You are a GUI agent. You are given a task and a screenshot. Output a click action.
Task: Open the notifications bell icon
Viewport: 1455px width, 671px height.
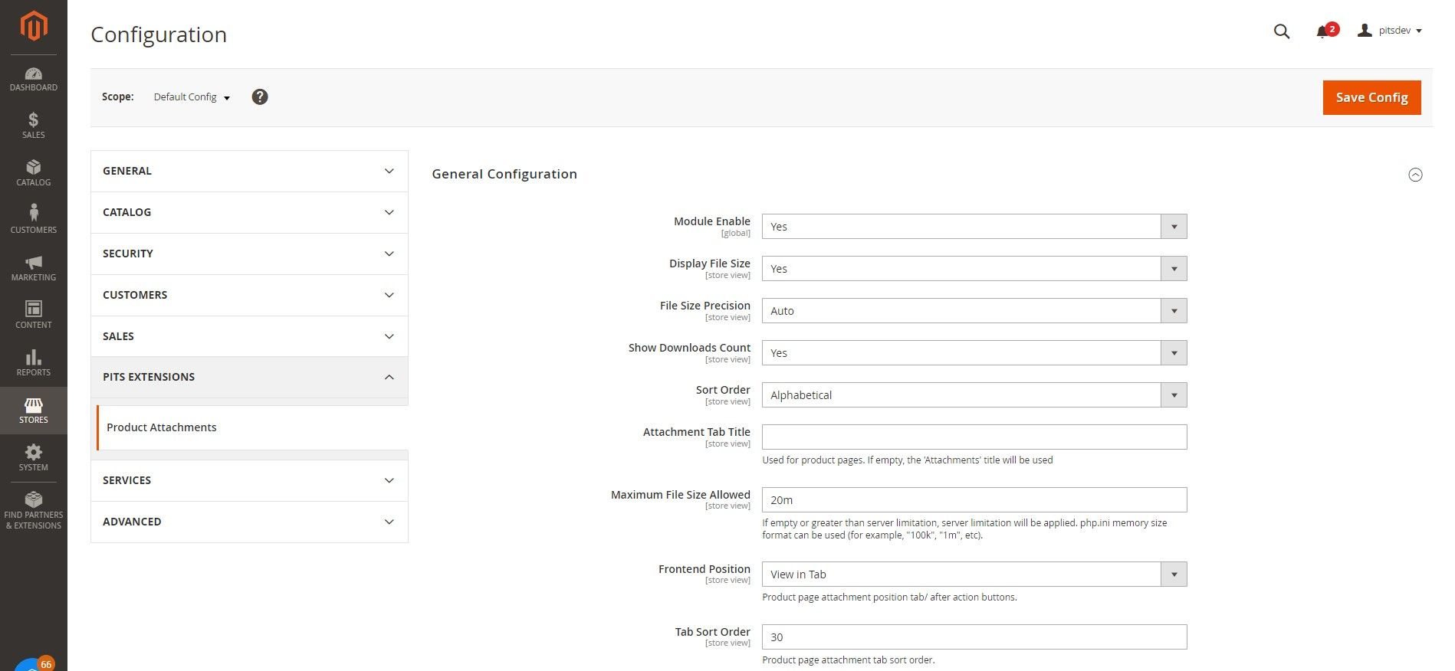coord(1322,32)
